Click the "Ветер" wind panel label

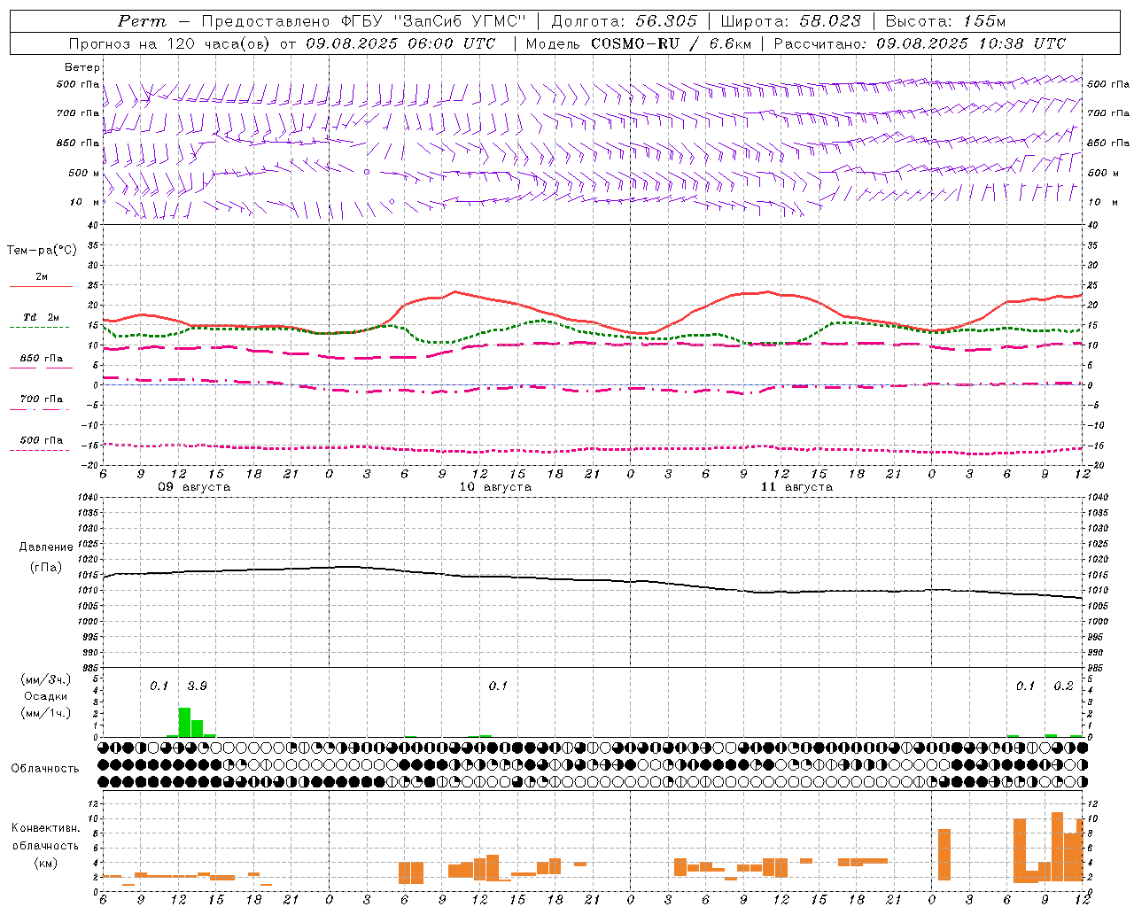[x=82, y=67]
